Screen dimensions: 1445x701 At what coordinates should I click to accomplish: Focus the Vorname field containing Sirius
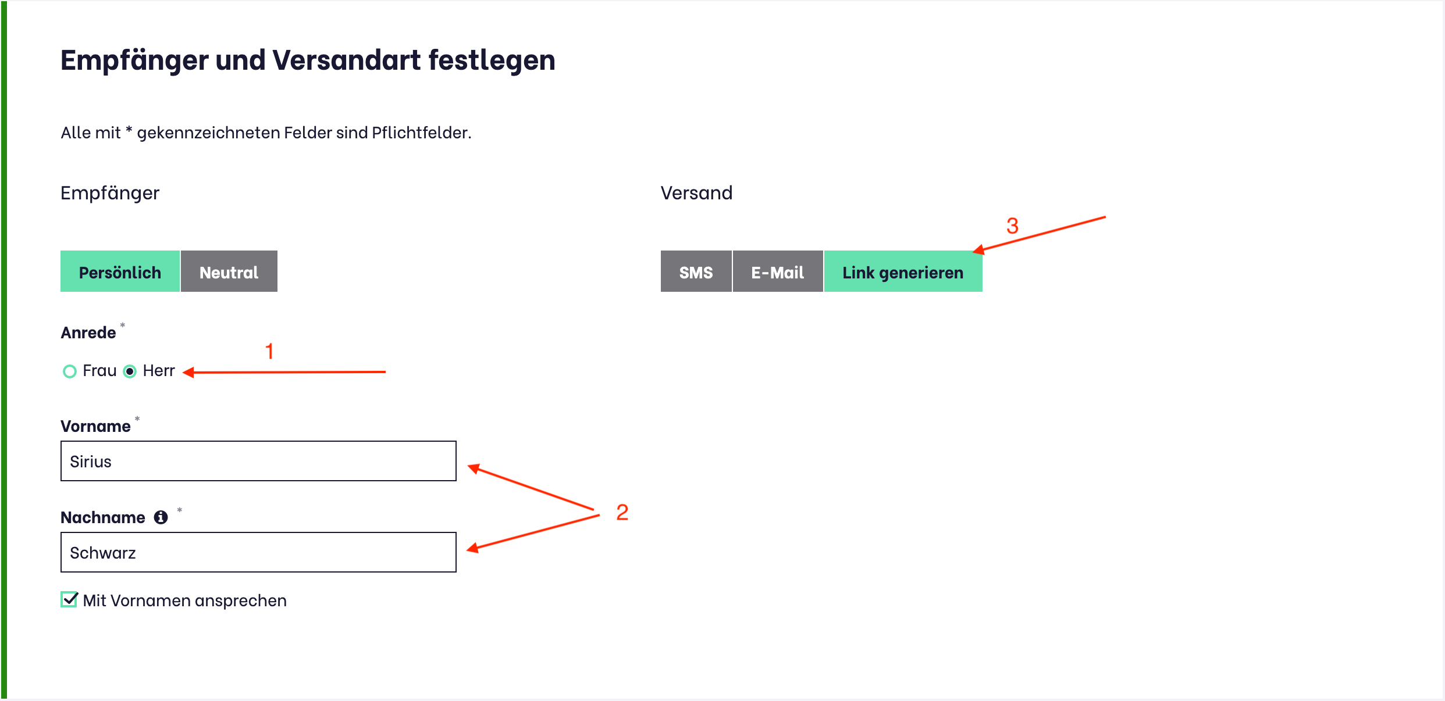(x=258, y=462)
